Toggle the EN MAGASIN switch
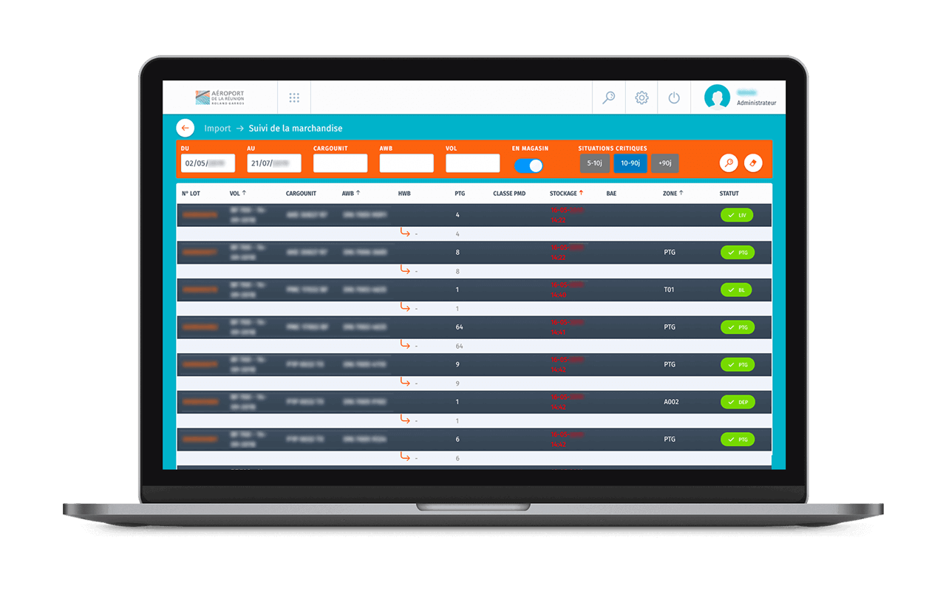The width and height of the screenshot is (946, 591). 528,165
